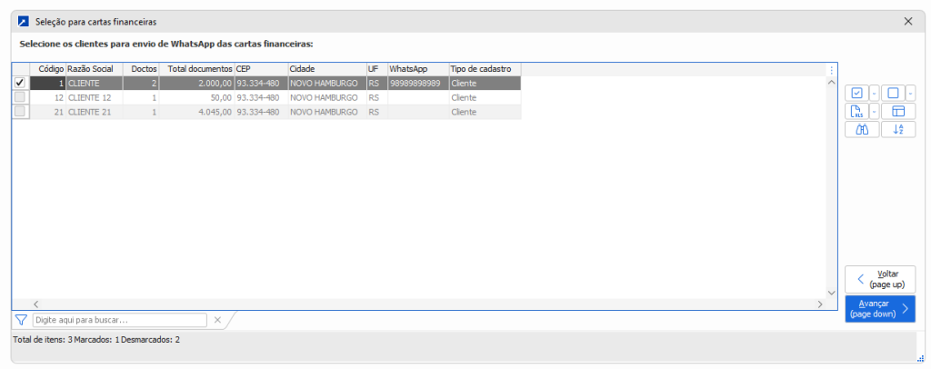The height and width of the screenshot is (369, 931).
Task: Click the horizontal scrollbar right arrow
Action: [x=820, y=304]
